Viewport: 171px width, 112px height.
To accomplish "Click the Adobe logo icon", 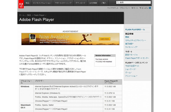I will point(21,4).
